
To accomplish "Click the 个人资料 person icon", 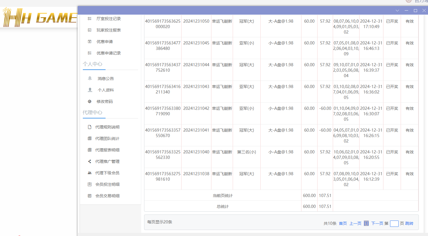I will point(89,90).
